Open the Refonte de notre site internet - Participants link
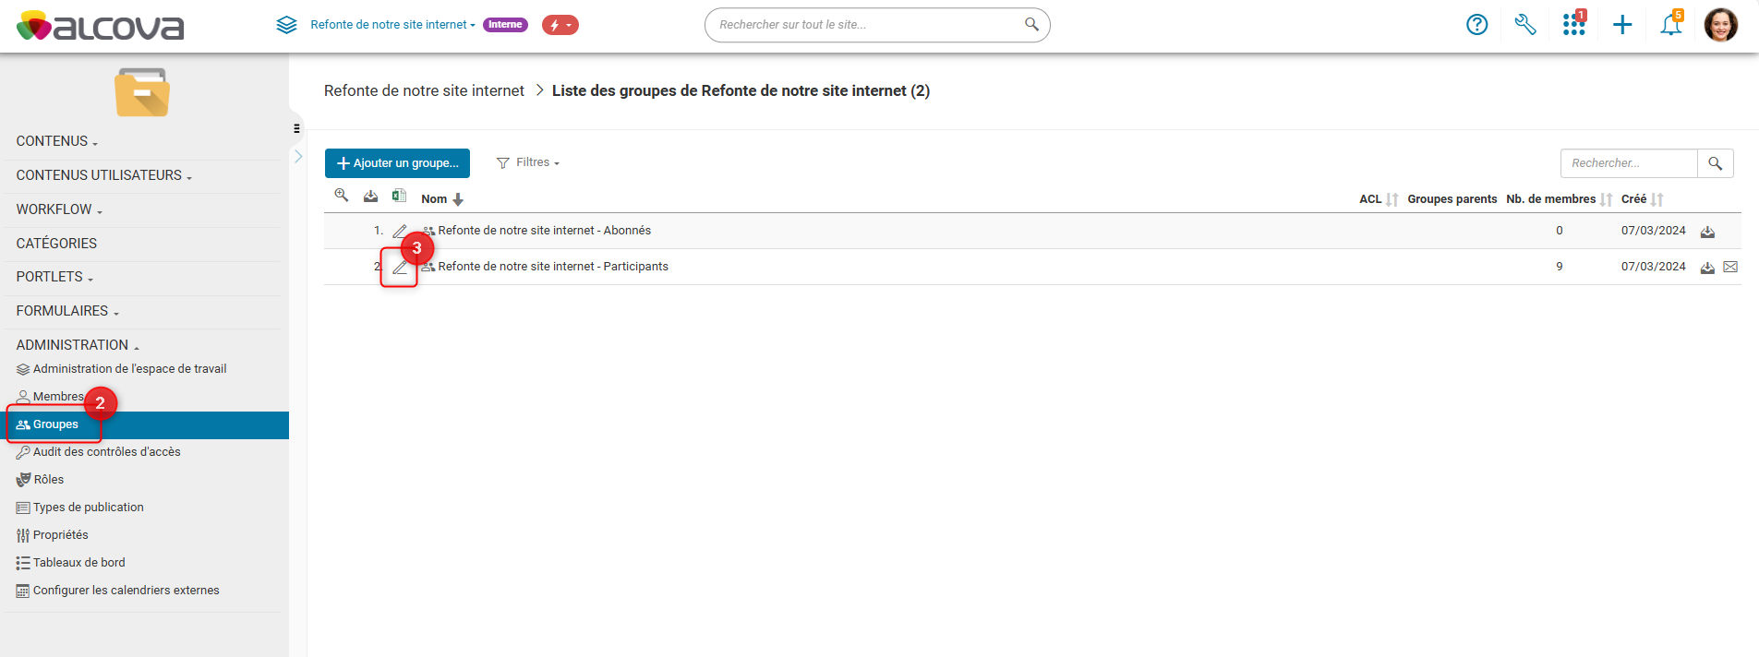This screenshot has height=657, width=1759. tap(552, 267)
